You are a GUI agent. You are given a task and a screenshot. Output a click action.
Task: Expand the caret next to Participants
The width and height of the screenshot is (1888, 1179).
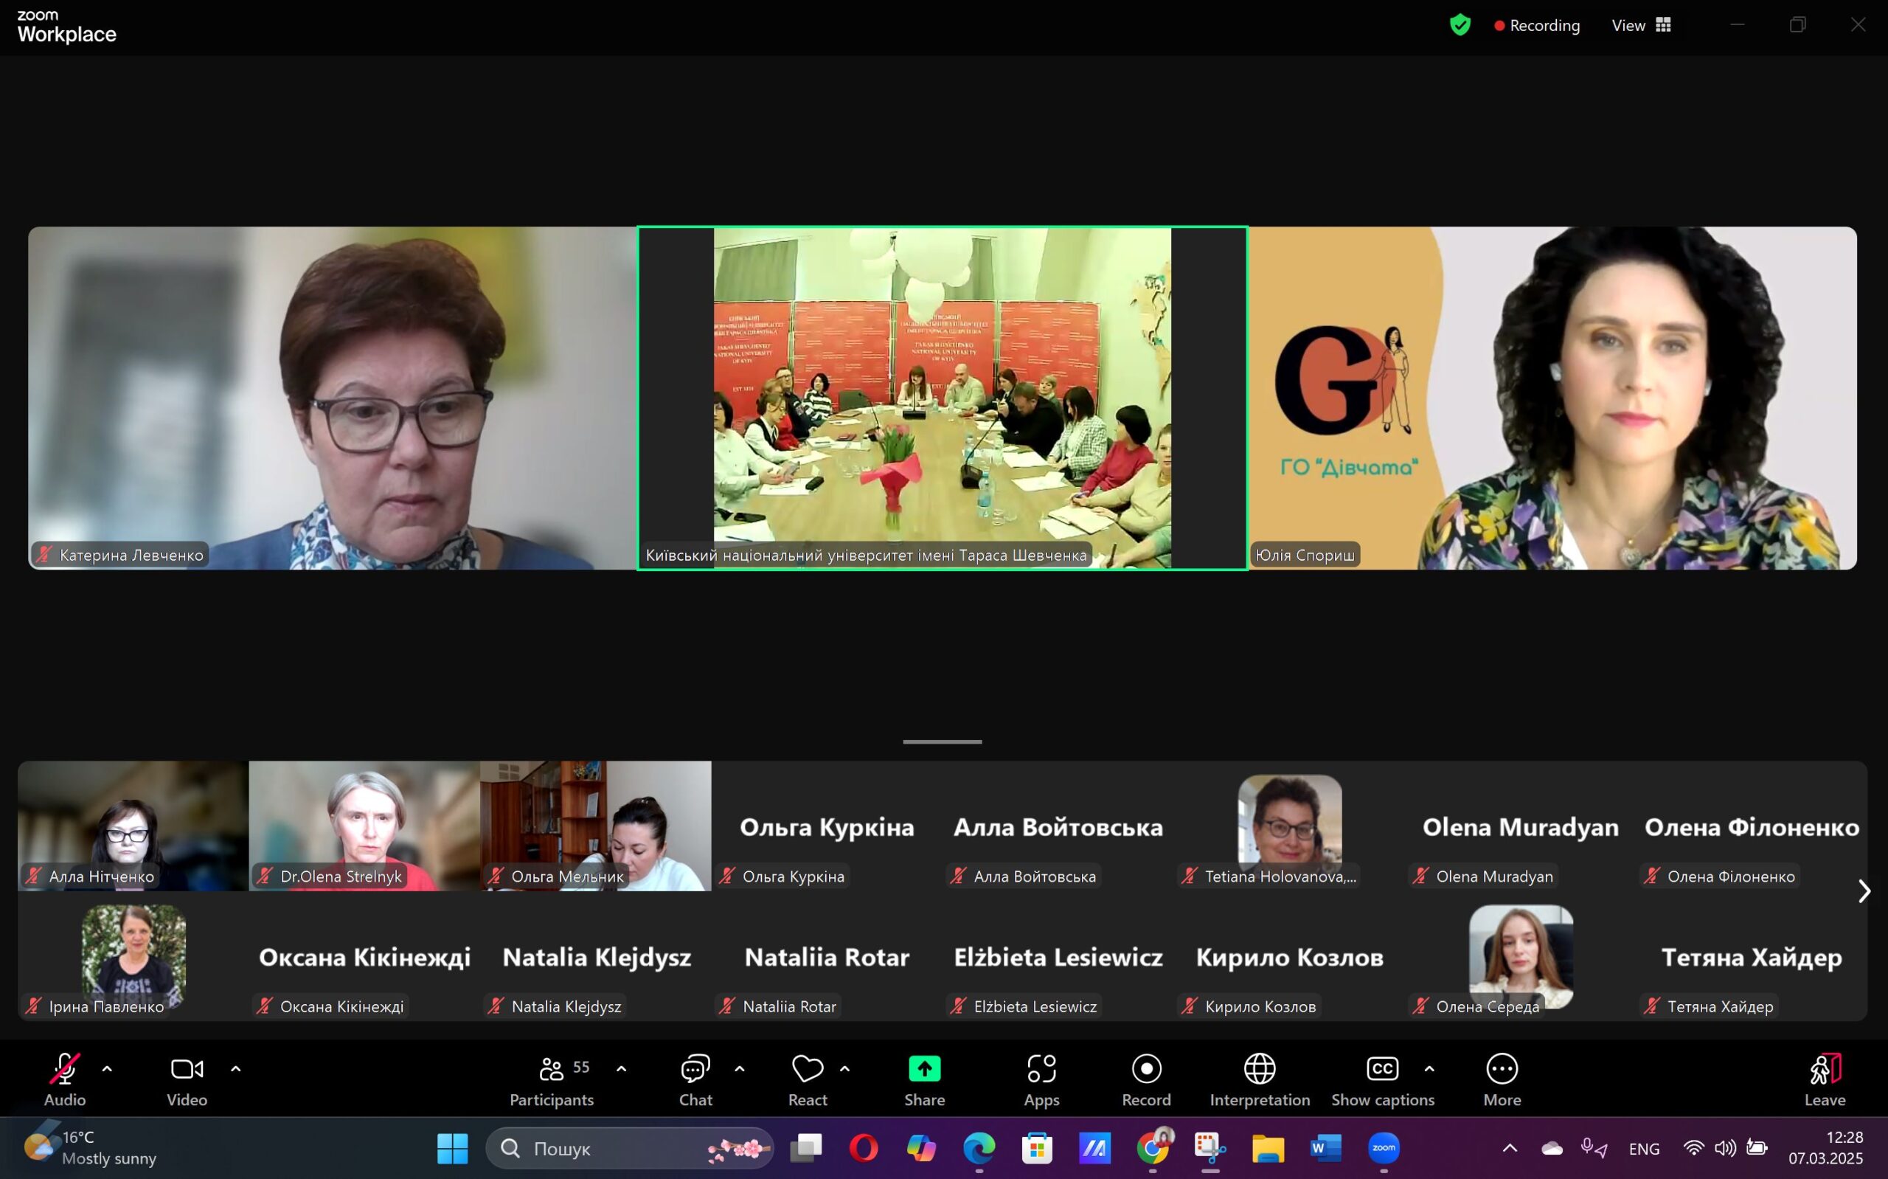(x=621, y=1069)
